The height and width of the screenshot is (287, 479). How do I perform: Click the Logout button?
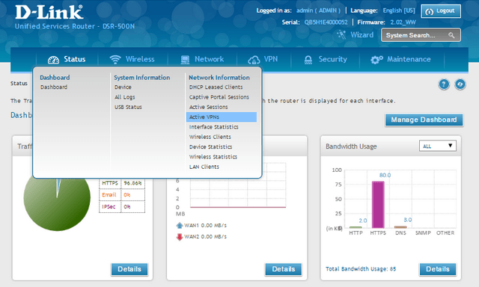point(441,11)
